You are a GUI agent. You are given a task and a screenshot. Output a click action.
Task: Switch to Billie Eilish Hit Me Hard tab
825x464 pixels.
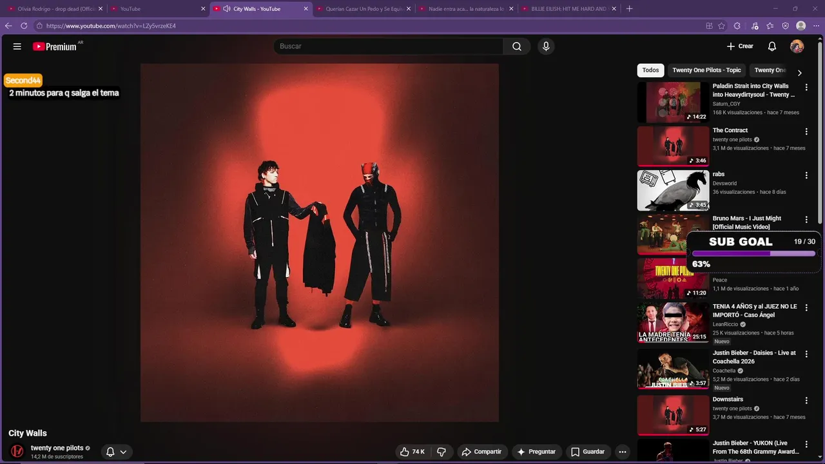coord(568,9)
